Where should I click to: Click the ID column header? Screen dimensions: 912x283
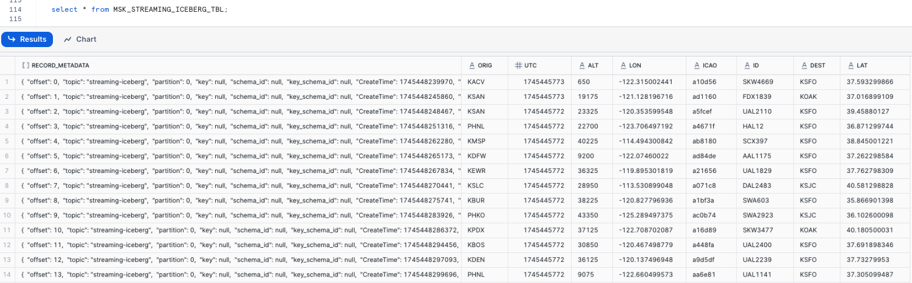pyautogui.click(x=764, y=65)
